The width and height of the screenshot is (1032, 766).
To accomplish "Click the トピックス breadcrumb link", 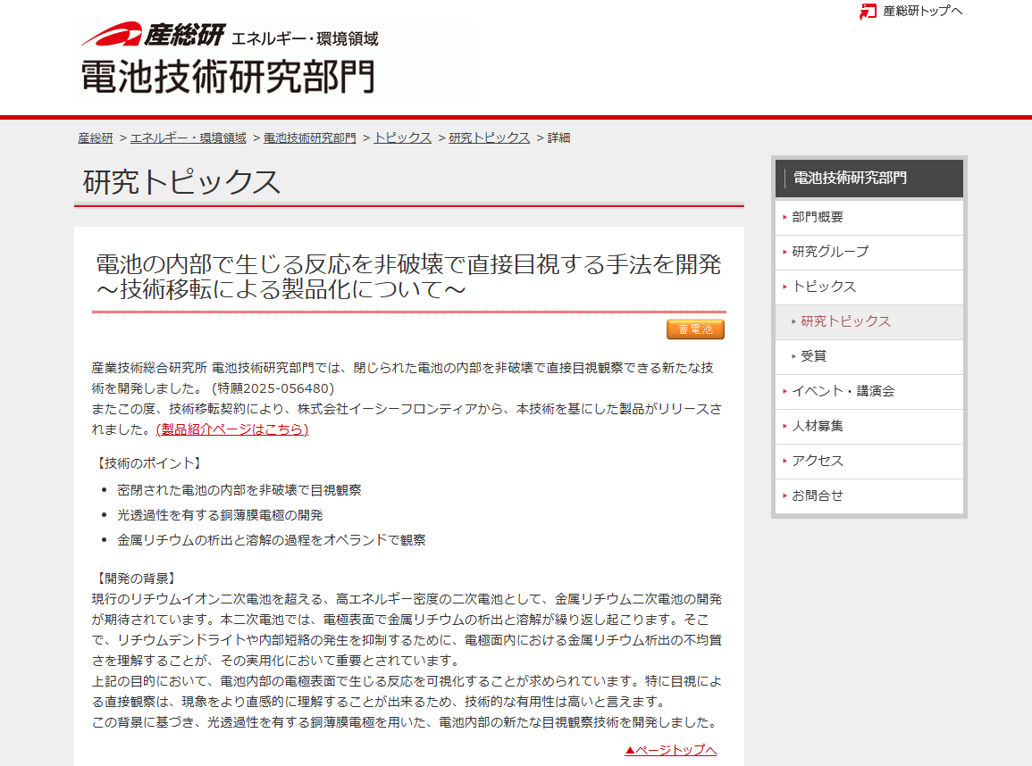I will click(402, 138).
